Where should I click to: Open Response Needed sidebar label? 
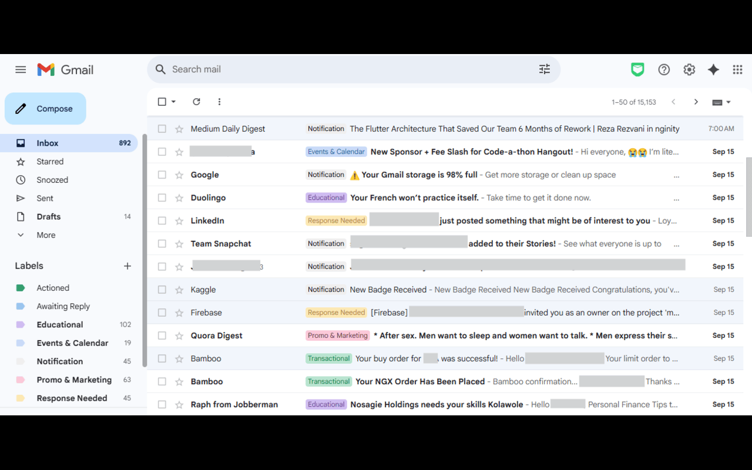(69, 398)
